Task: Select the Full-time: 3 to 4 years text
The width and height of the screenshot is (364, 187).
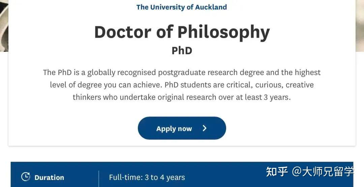Action: click(147, 177)
